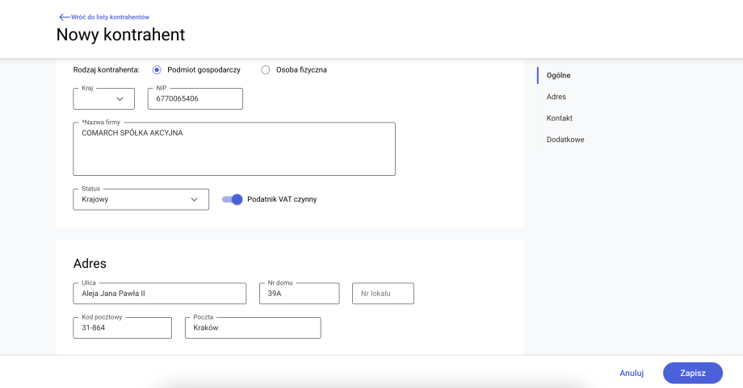Click the empty Nr lokalu field
Viewport: 743px width, 388px height.
pos(383,294)
